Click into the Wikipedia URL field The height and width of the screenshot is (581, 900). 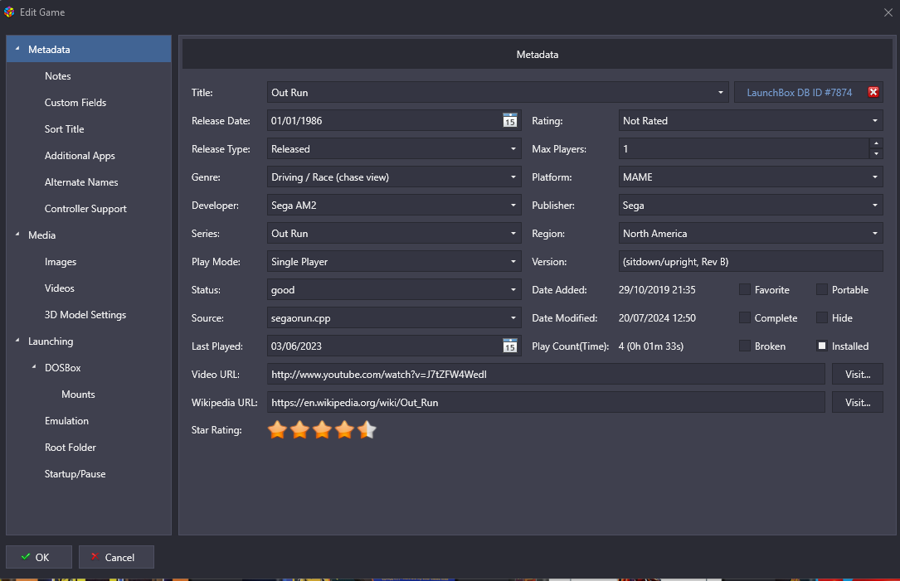click(x=546, y=402)
